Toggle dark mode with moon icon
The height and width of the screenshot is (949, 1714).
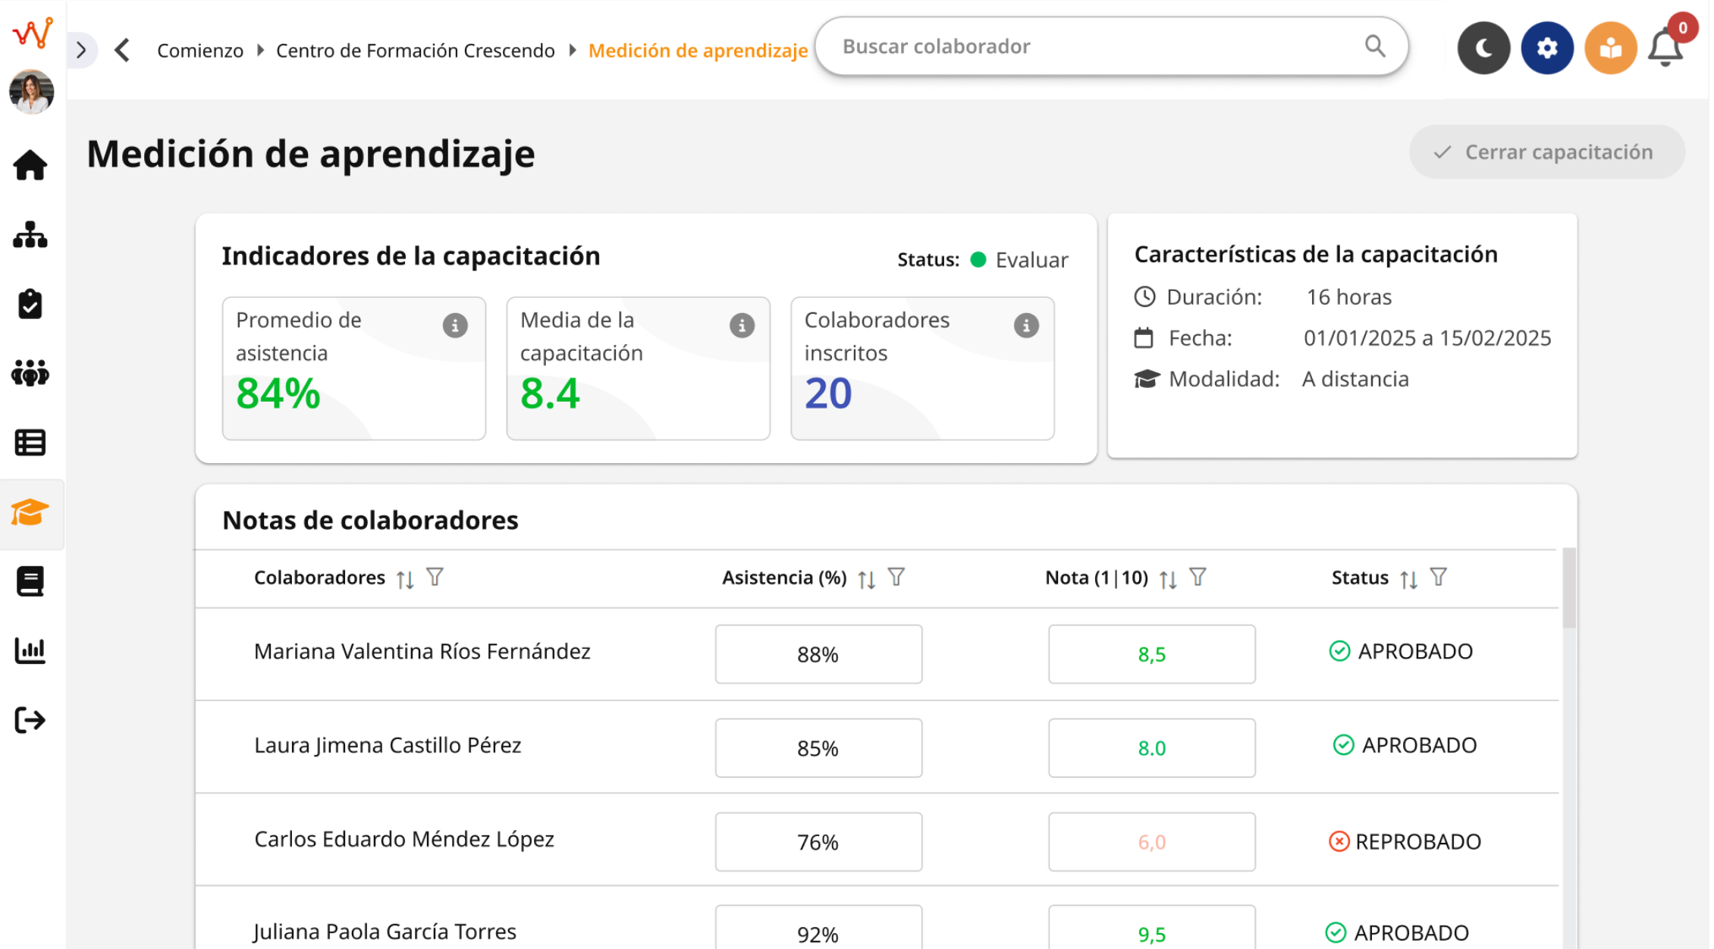point(1483,49)
